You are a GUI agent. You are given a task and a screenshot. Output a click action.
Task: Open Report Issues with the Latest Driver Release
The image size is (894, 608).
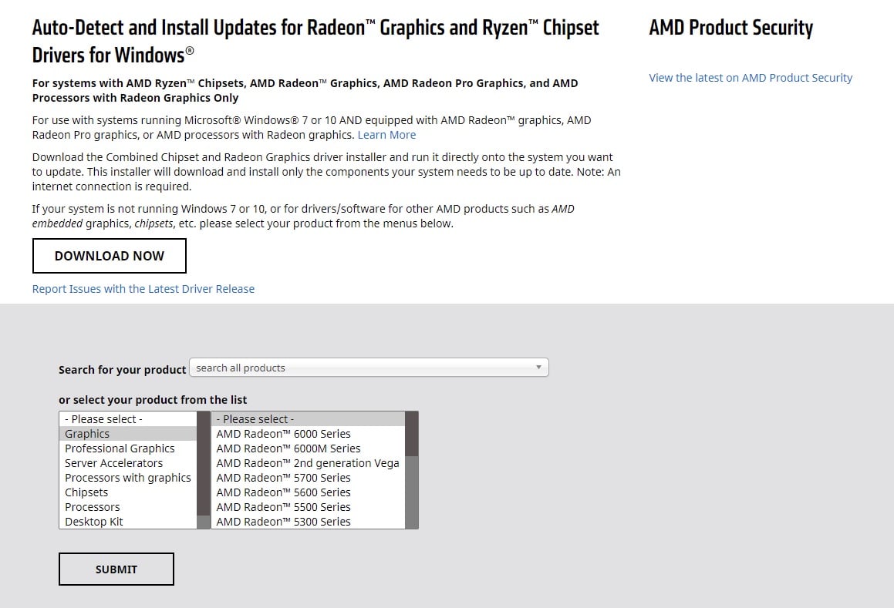[x=143, y=289]
